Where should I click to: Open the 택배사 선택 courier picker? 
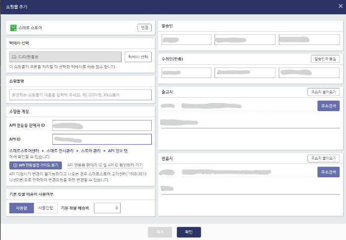coord(138,57)
